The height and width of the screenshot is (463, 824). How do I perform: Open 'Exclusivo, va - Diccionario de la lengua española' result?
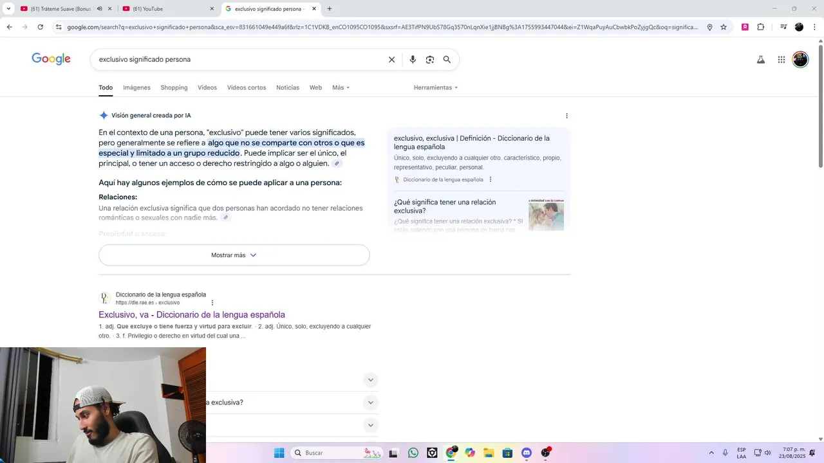[192, 314]
